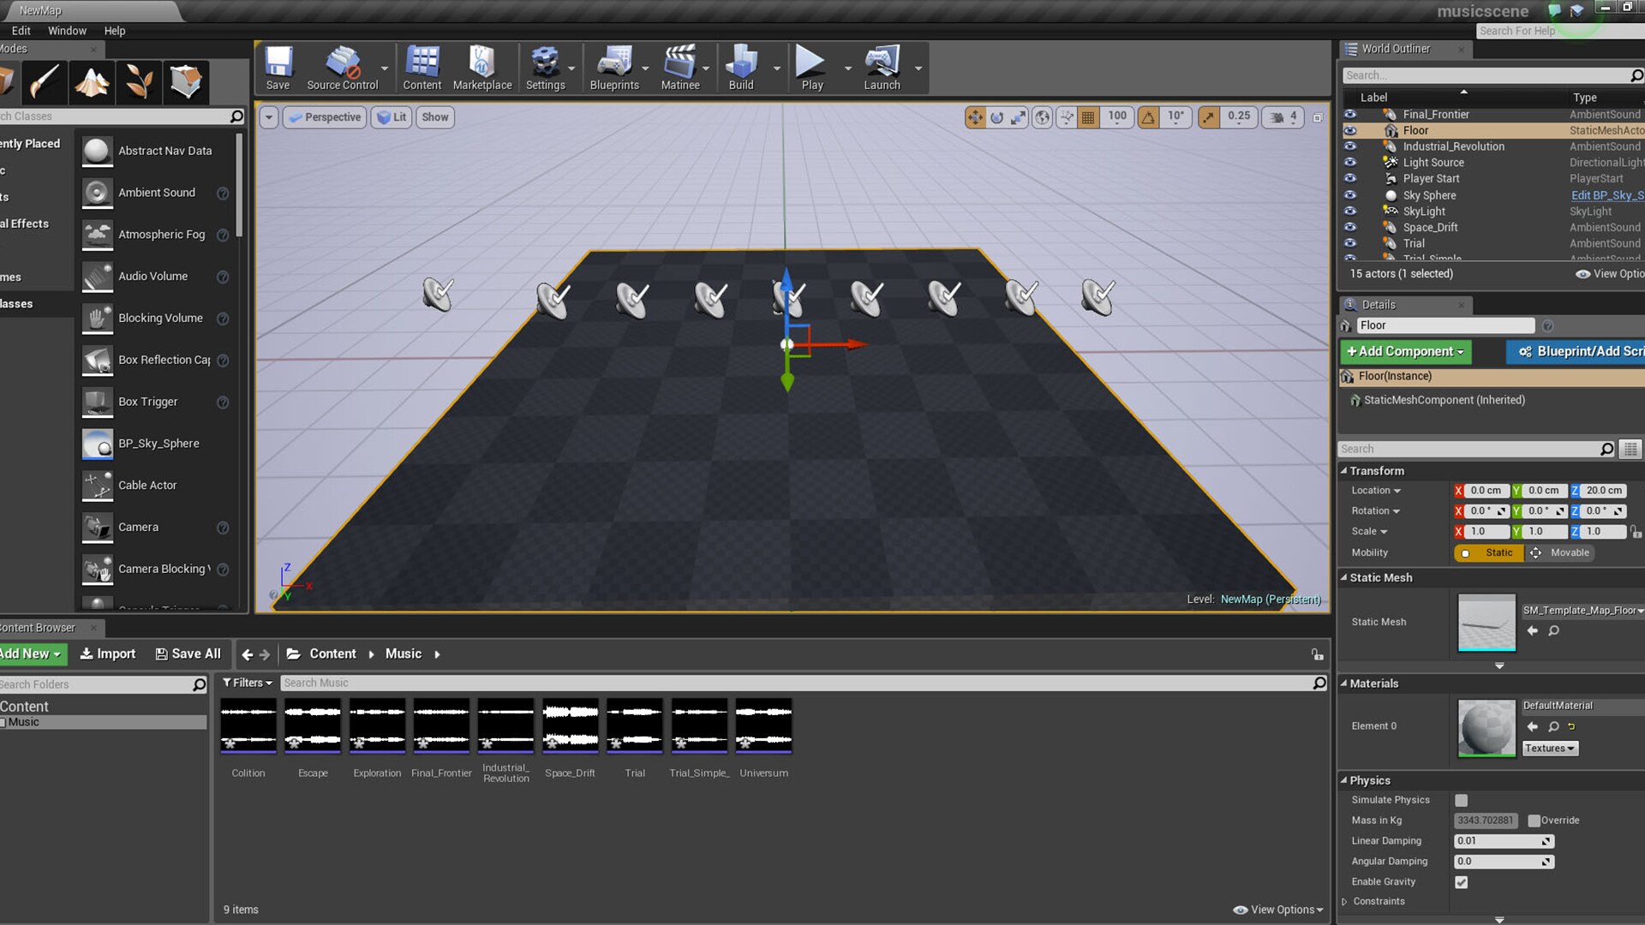The width and height of the screenshot is (1645, 925).
Task: Toggle Details property matrix view icon
Action: (1630, 449)
